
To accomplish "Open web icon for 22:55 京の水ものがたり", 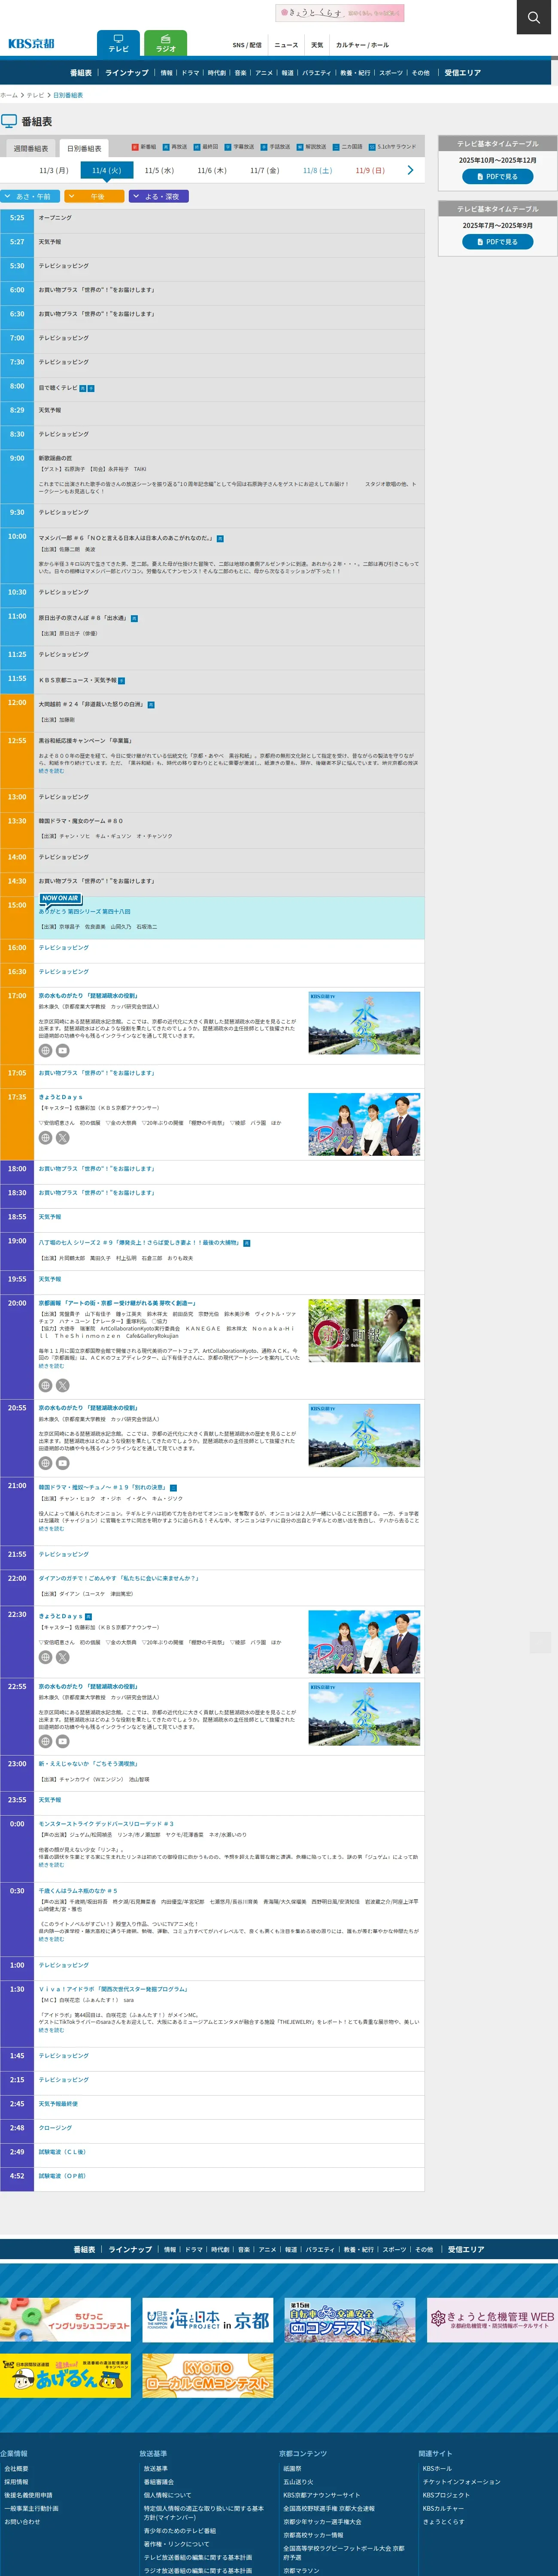I will click(x=45, y=1741).
